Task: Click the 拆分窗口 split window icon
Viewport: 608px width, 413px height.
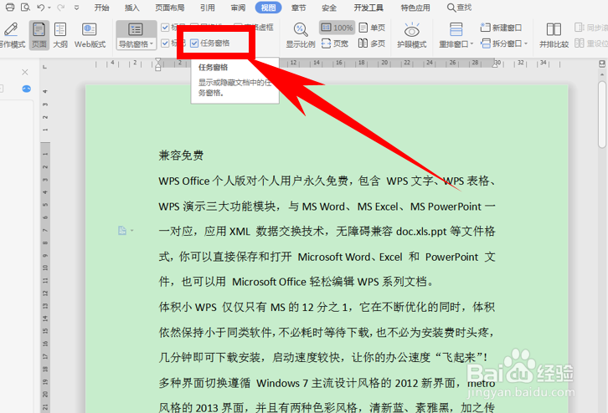Action: point(486,43)
